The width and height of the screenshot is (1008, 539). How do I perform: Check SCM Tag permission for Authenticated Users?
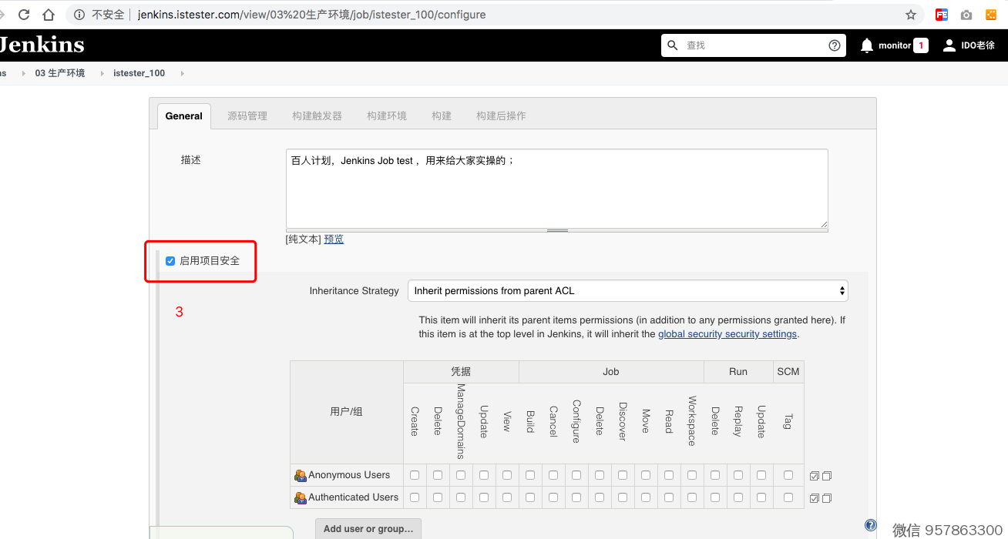click(788, 497)
